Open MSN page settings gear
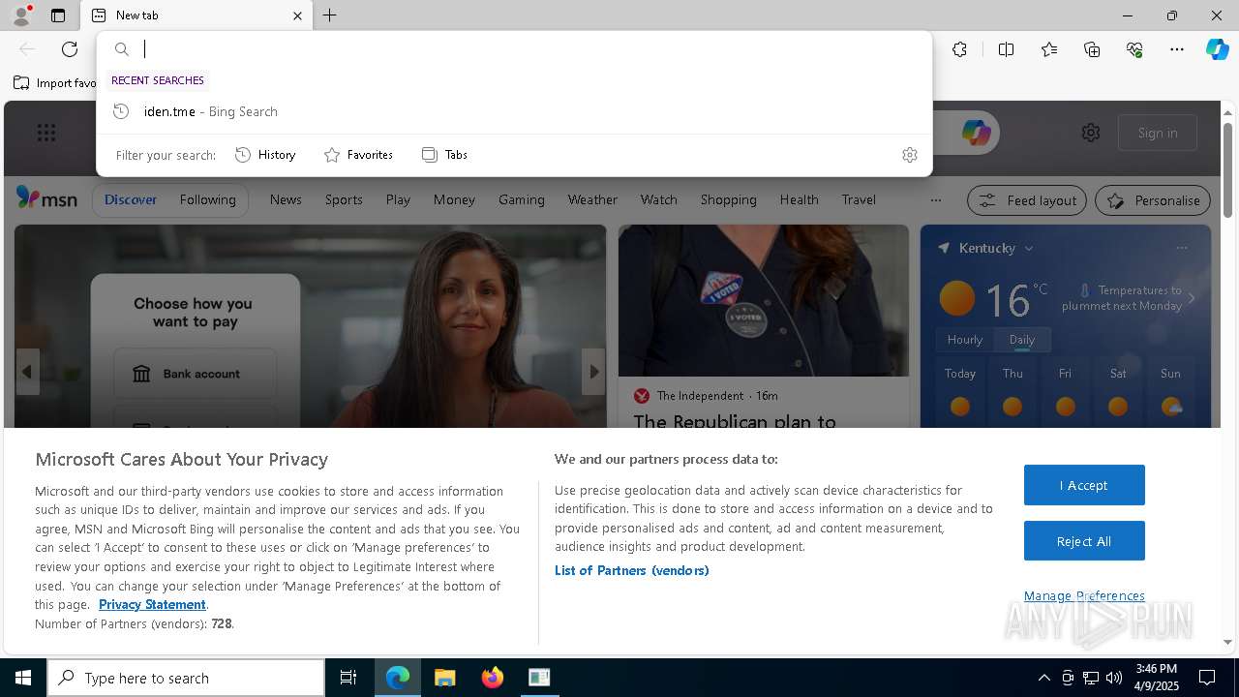Image resolution: width=1239 pixels, height=697 pixels. pyautogui.click(x=1091, y=133)
